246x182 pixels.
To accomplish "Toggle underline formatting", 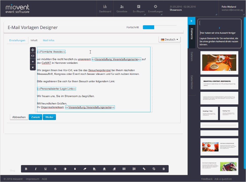I will [x=45, y=169].
